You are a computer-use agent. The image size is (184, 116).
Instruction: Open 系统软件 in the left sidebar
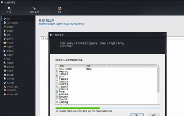[9, 55]
